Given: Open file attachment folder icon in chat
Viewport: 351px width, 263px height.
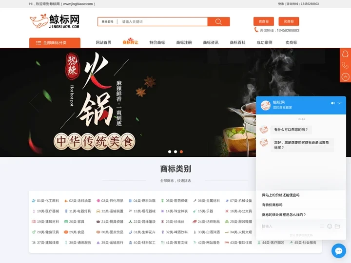Looking at the screenshot, I should pyautogui.click(x=337, y=226).
